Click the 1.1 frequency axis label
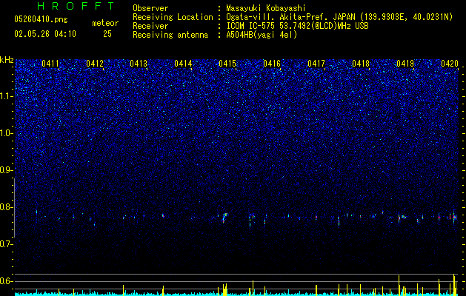Viewport: 466px width, 296px height. 7,96
